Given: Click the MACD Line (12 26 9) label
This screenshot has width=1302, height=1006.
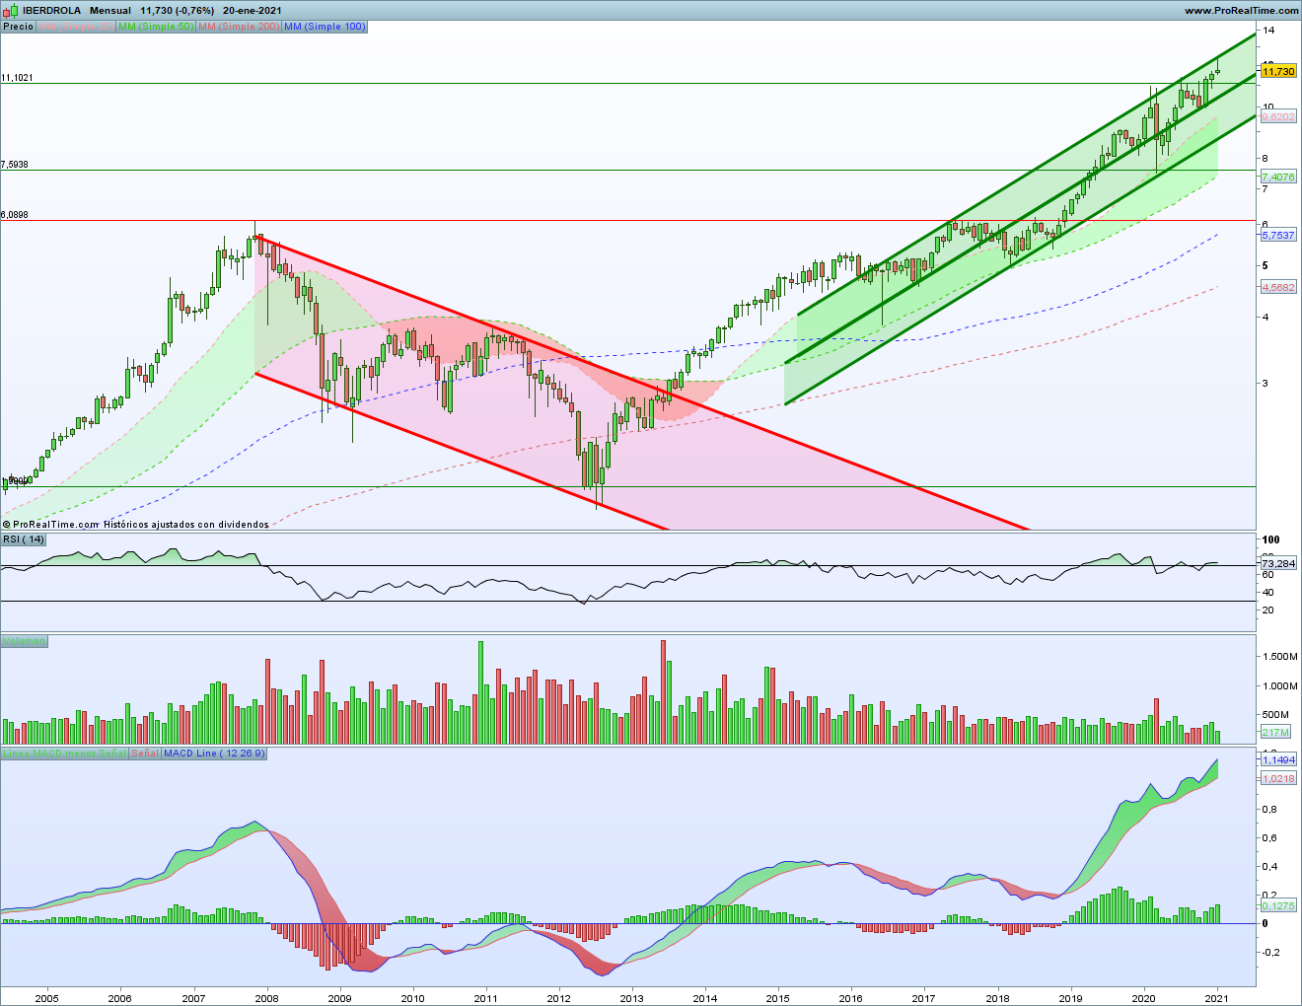Looking at the screenshot, I should coord(214,754).
